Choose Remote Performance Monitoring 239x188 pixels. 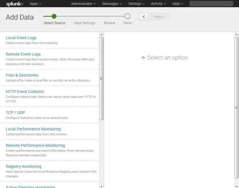click(x=35, y=145)
